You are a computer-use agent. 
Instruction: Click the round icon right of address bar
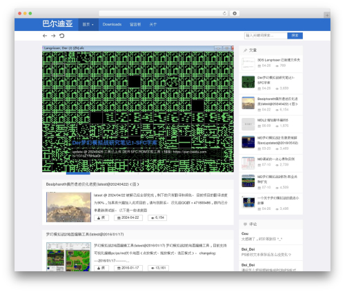point(235,13)
